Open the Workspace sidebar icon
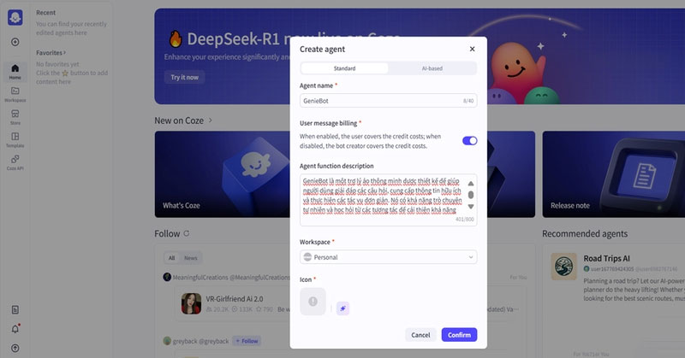The image size is (685, 358). (15, 94)
